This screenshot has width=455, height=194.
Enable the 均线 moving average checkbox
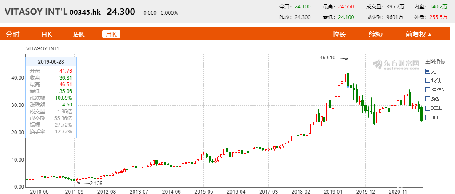427,81
